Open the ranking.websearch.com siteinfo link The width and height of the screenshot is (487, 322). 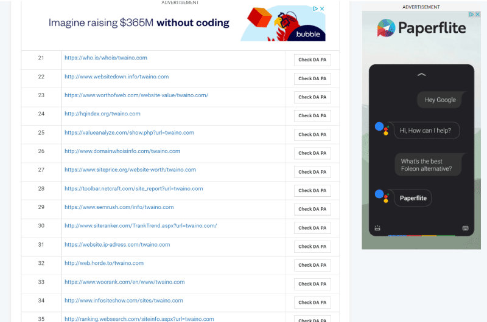coord(139,319)
